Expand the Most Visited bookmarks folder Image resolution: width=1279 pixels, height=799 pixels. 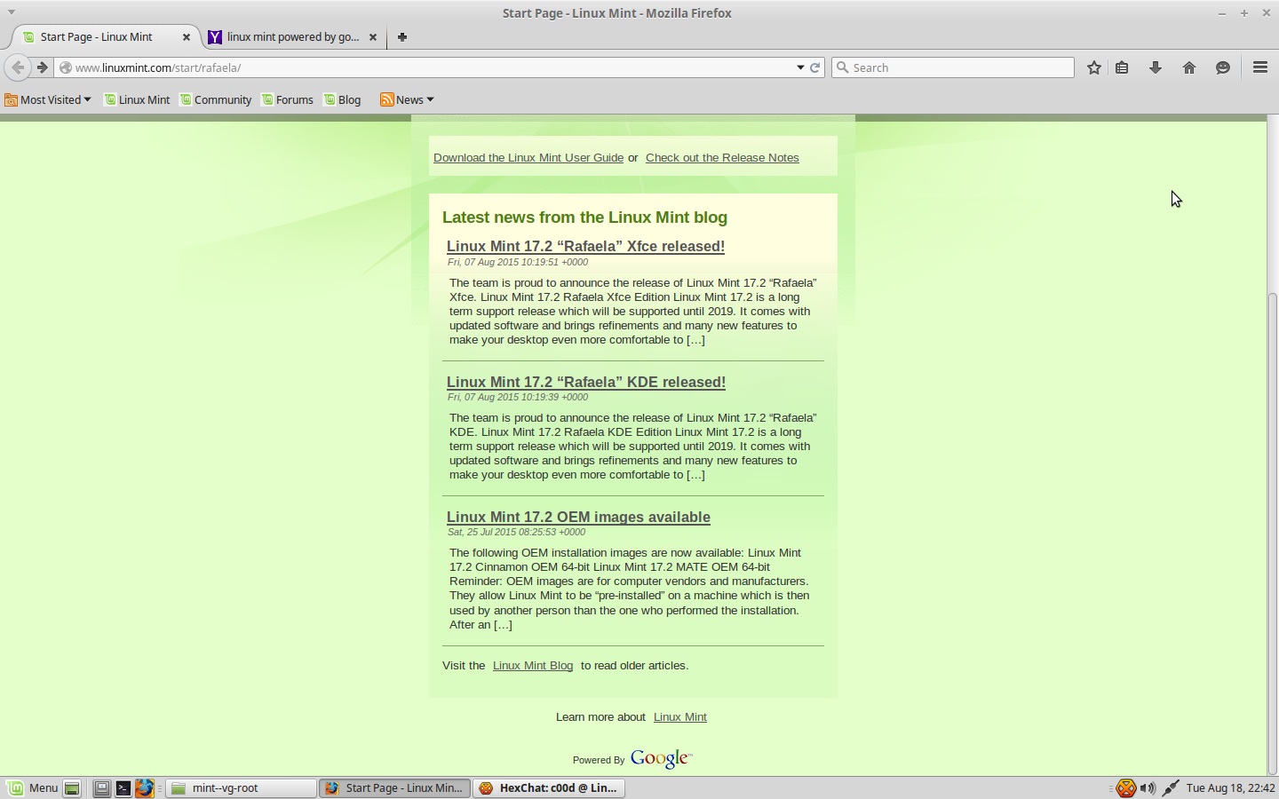tap(48, 99)
